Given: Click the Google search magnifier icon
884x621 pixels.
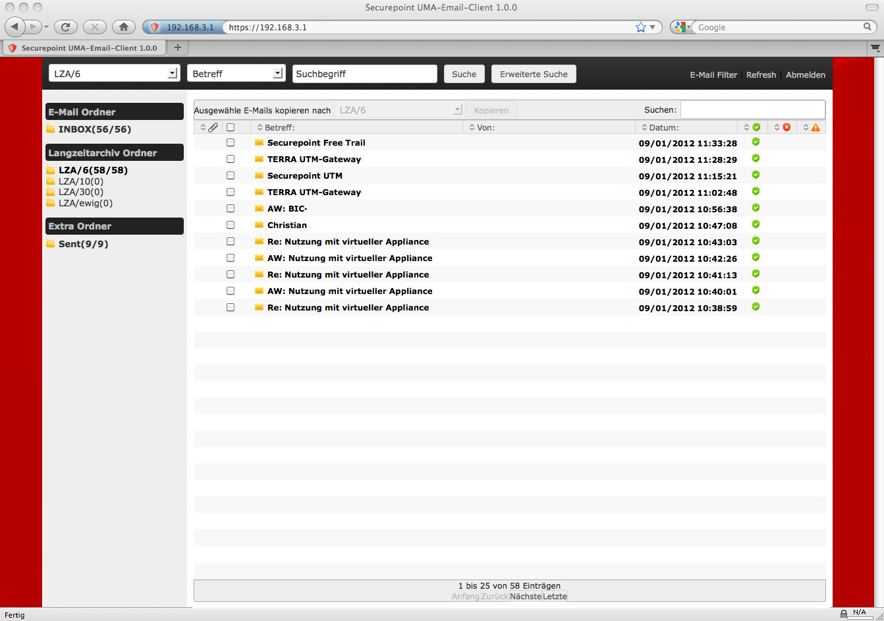Looking at the screenshot, I should pyautogui.click(x=868, y=27).
